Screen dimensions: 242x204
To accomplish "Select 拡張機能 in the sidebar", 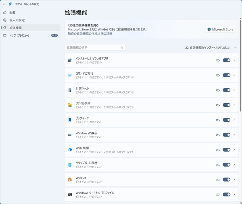I will point(31,28).
